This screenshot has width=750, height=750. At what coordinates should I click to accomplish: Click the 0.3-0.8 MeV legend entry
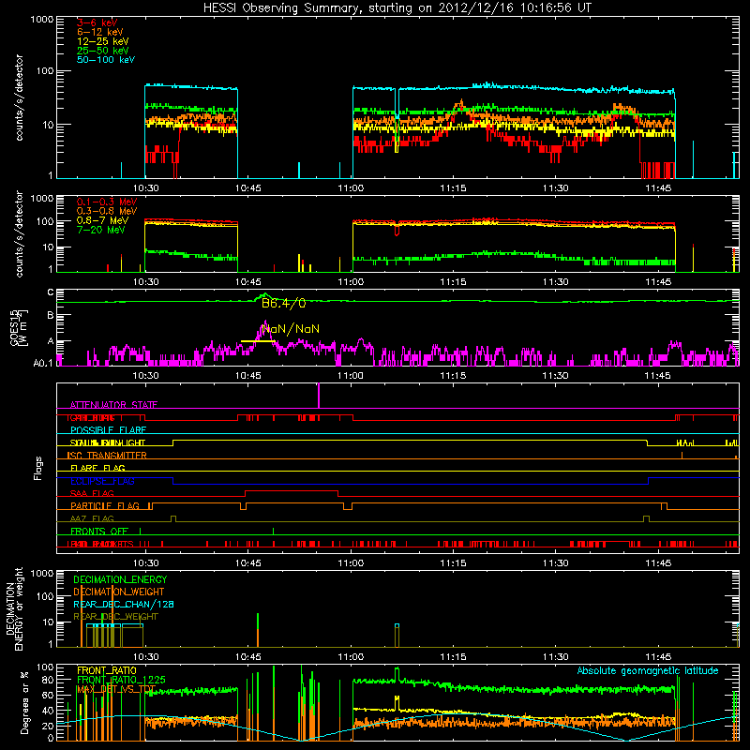[107, 211]
